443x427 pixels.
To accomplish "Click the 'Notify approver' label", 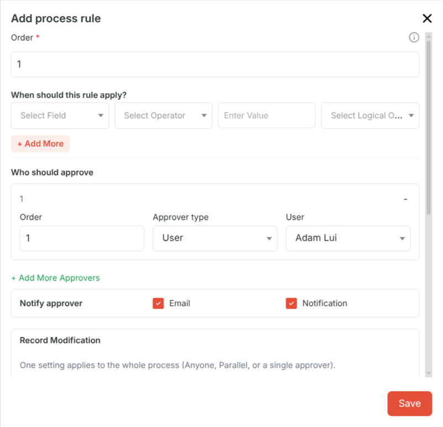I will coord(51,303).
